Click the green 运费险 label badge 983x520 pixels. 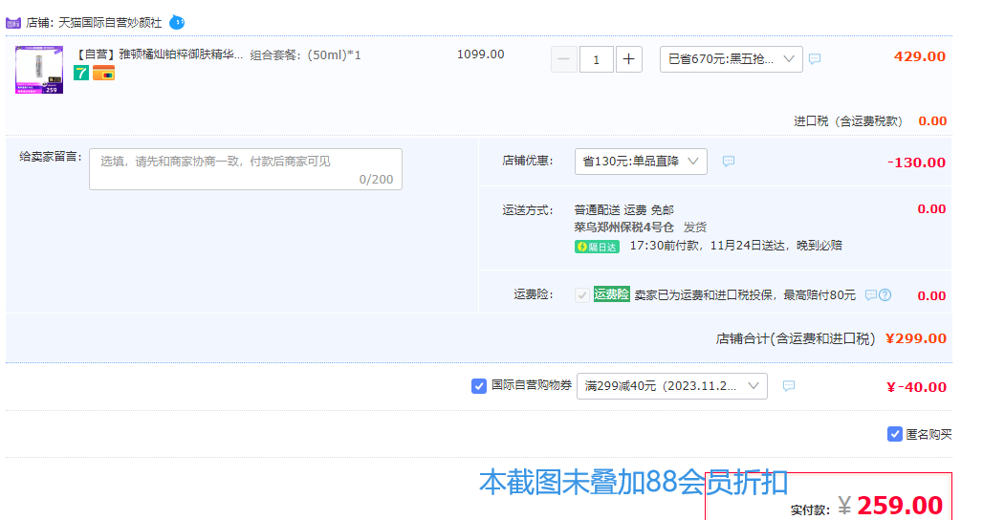pos(611,293)
